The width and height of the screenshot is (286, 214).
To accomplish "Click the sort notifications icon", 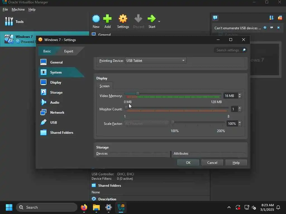I will click(x=271, y=18).
